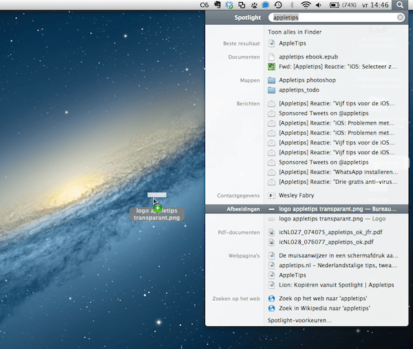
Task: Choose Zoek op het web naar 'appletips'
Action: (x=323, y=299)
